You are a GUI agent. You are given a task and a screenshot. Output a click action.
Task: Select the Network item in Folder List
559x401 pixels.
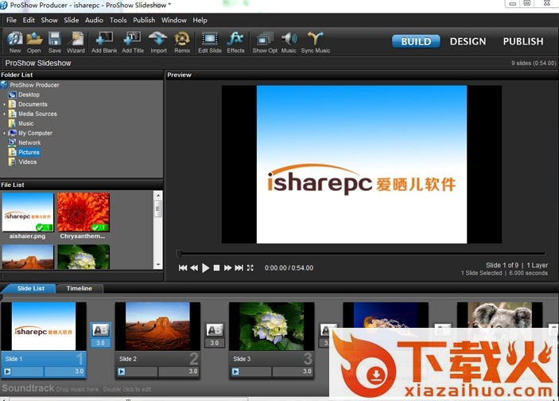pos(29,142)
